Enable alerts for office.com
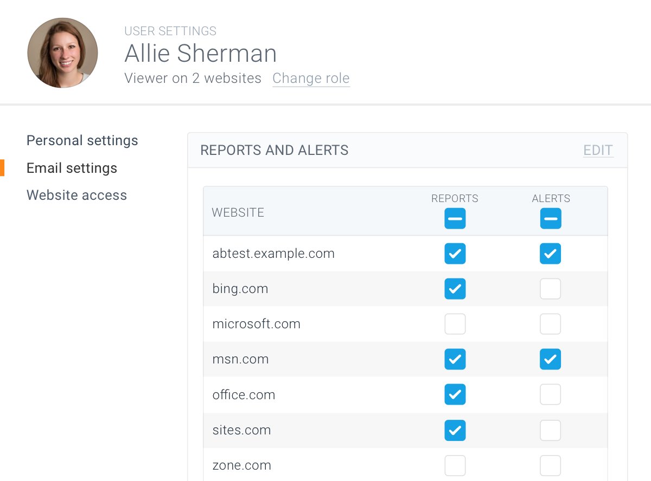Screen dimensions: 651x481 coord(551,395)
